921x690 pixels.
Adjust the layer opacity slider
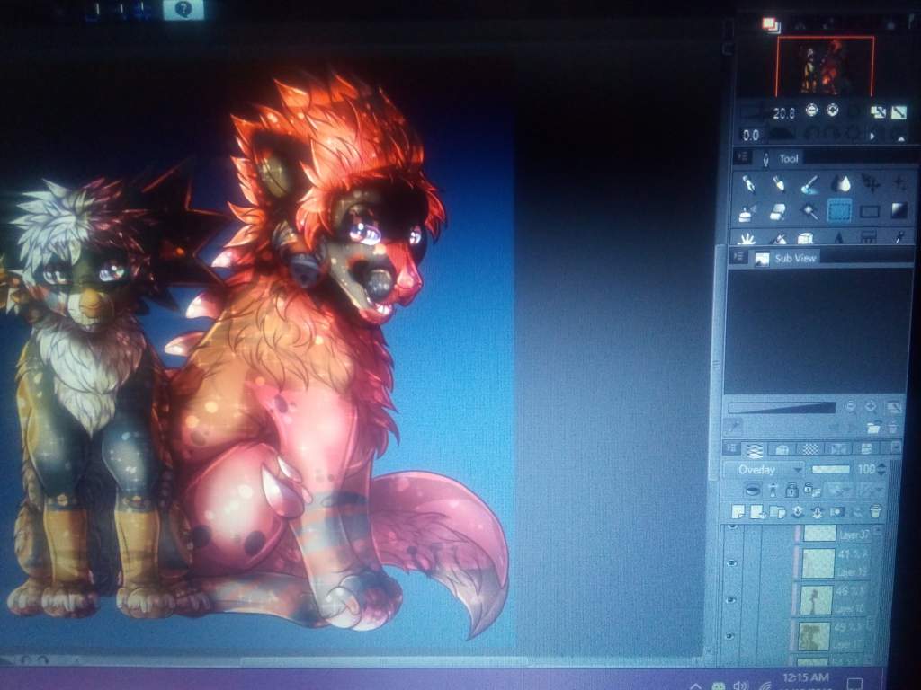[x=830, y=469]
